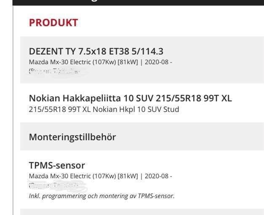
Task: Click "5/114.3" bolt pattern in DEZENT title
Action: (x=147, y=52)
